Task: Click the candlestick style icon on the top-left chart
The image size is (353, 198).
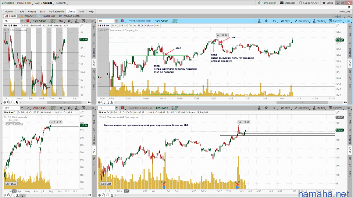Action: tap(69, 21)
